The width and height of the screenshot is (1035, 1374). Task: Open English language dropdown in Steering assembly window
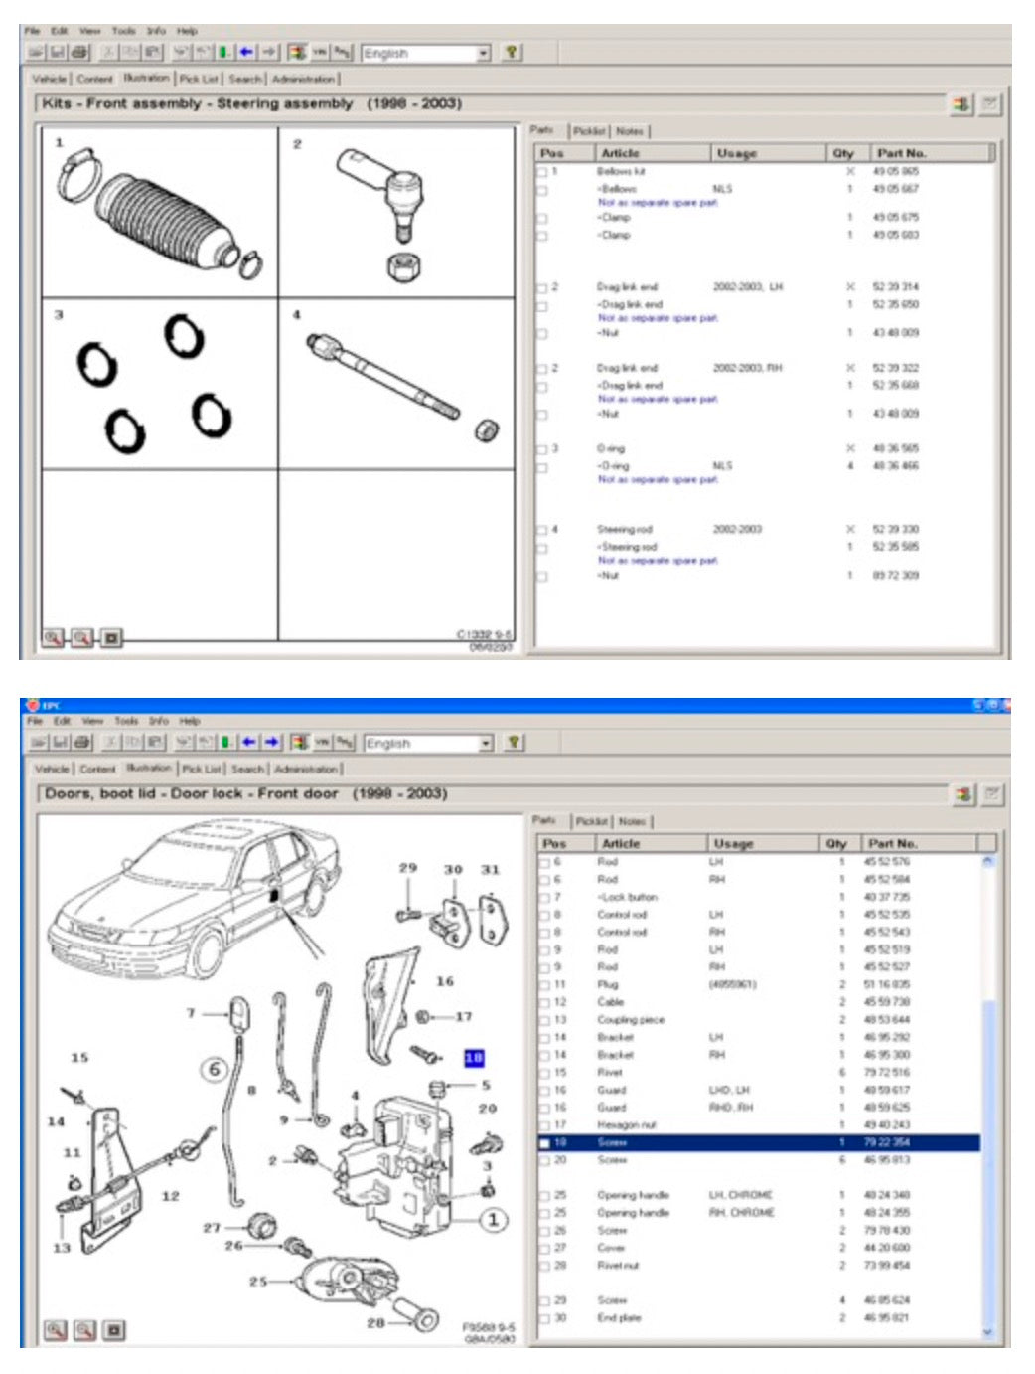pos(484,52)
